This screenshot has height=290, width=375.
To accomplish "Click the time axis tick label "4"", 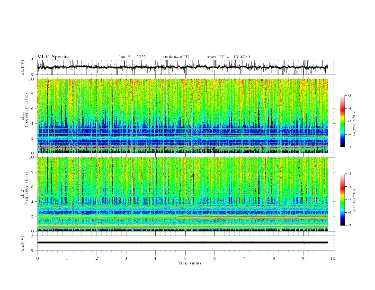I will (x=155, y=258).
